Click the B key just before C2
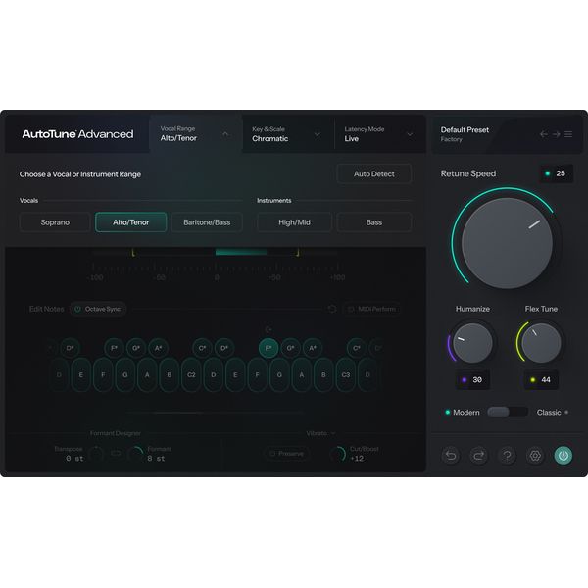 [x=170, y=374]
